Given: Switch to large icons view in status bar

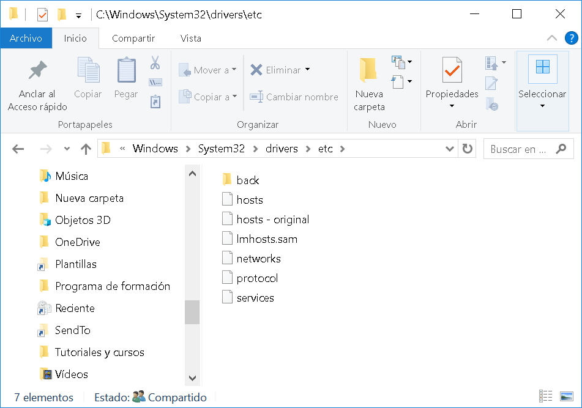Looking at the screenshot, I should [567, 396].
